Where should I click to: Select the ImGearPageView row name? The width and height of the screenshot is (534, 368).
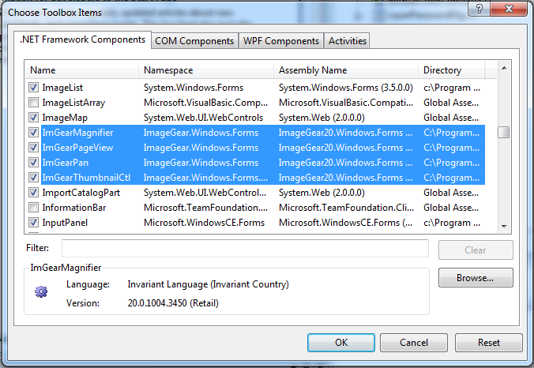coord(77,148)
